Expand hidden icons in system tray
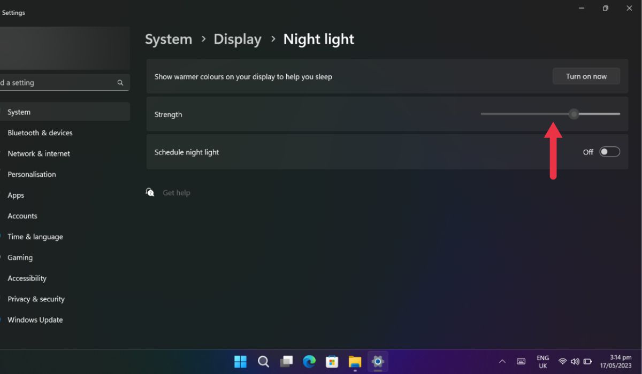 502,362
